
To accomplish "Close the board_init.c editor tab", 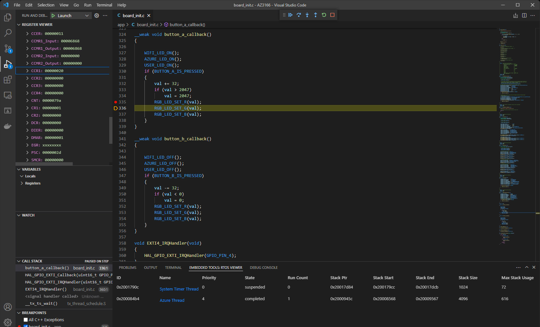I will 149,16.
